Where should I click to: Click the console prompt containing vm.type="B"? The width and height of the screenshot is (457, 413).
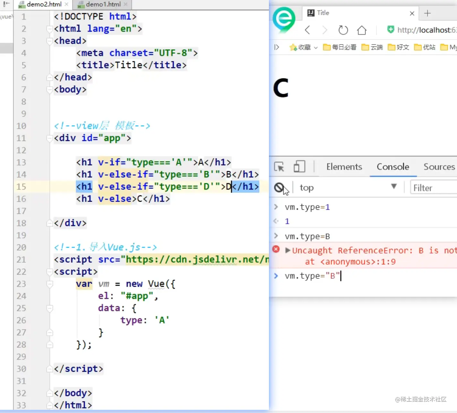tap(312, 276)
